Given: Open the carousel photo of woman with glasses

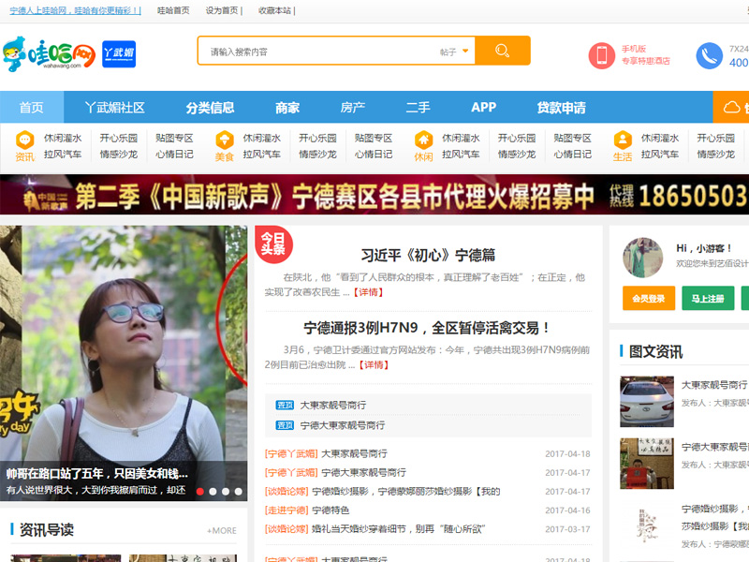Looking at the screenshot, I should [x=124, y=344].
